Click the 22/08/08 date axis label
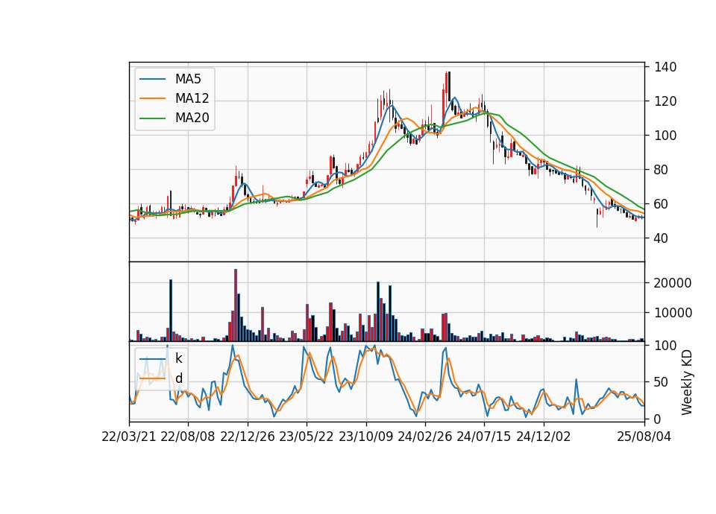Viewport: 716px width, 514px height. click(188, 437)
